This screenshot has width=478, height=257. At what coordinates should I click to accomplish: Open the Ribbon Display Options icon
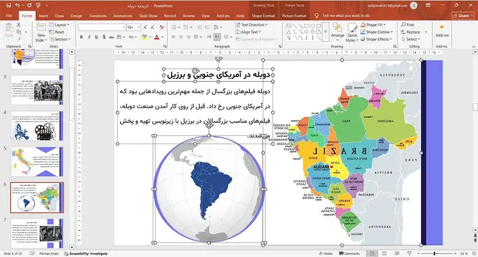point(428,5)
